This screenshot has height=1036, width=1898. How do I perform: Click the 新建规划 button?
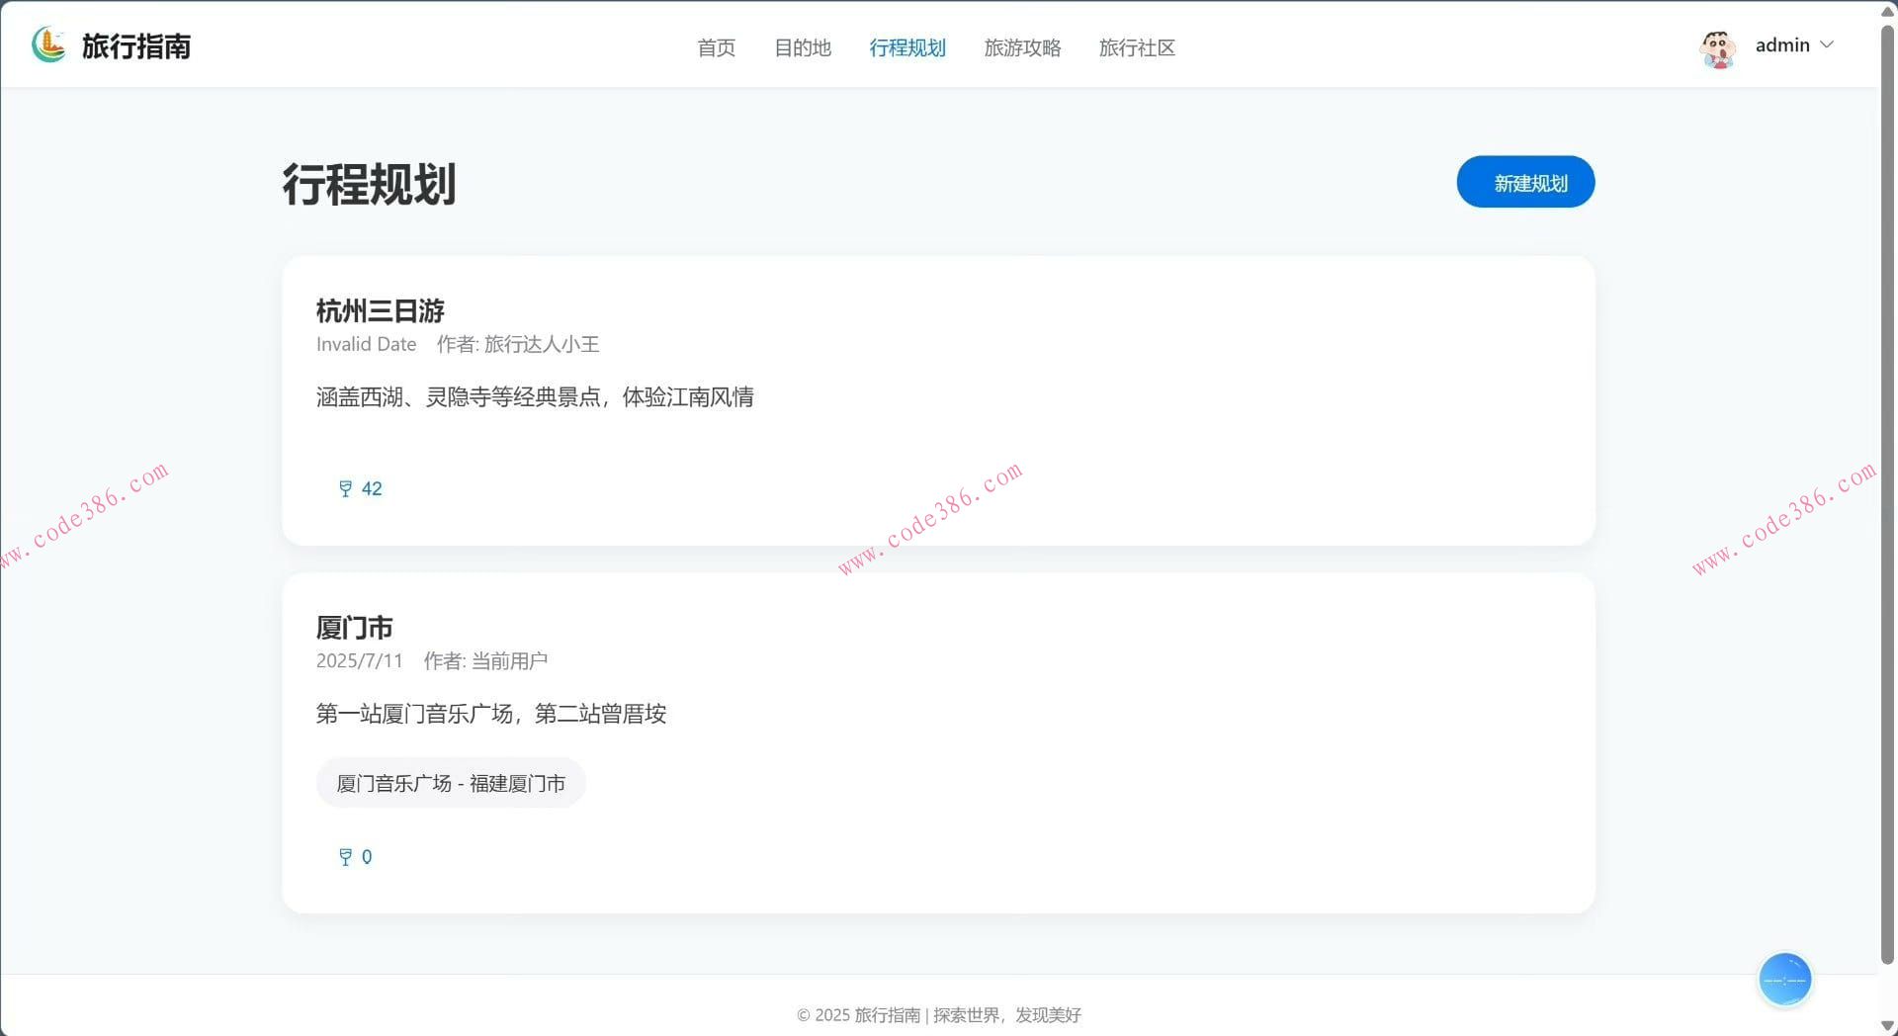coord(1524,181)
